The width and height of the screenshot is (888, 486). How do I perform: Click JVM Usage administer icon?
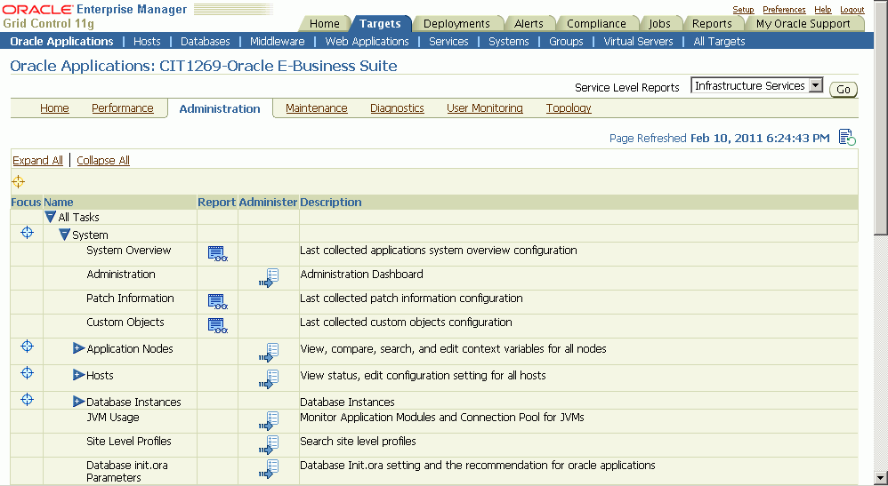click(x=269, y=421)
